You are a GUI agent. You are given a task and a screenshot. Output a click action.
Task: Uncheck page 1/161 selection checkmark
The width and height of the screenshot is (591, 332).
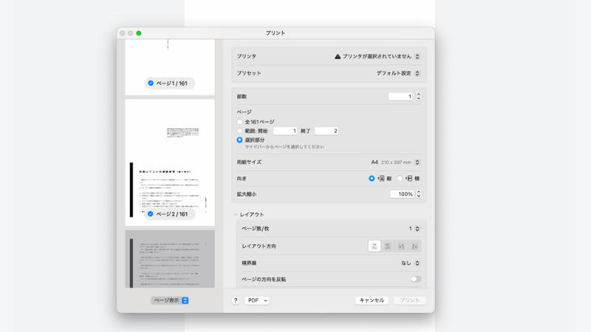tap(151, 83)
